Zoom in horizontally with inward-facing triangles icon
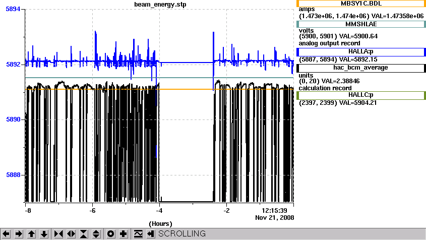This screenshot has width=426, height=240. (58, 234)
